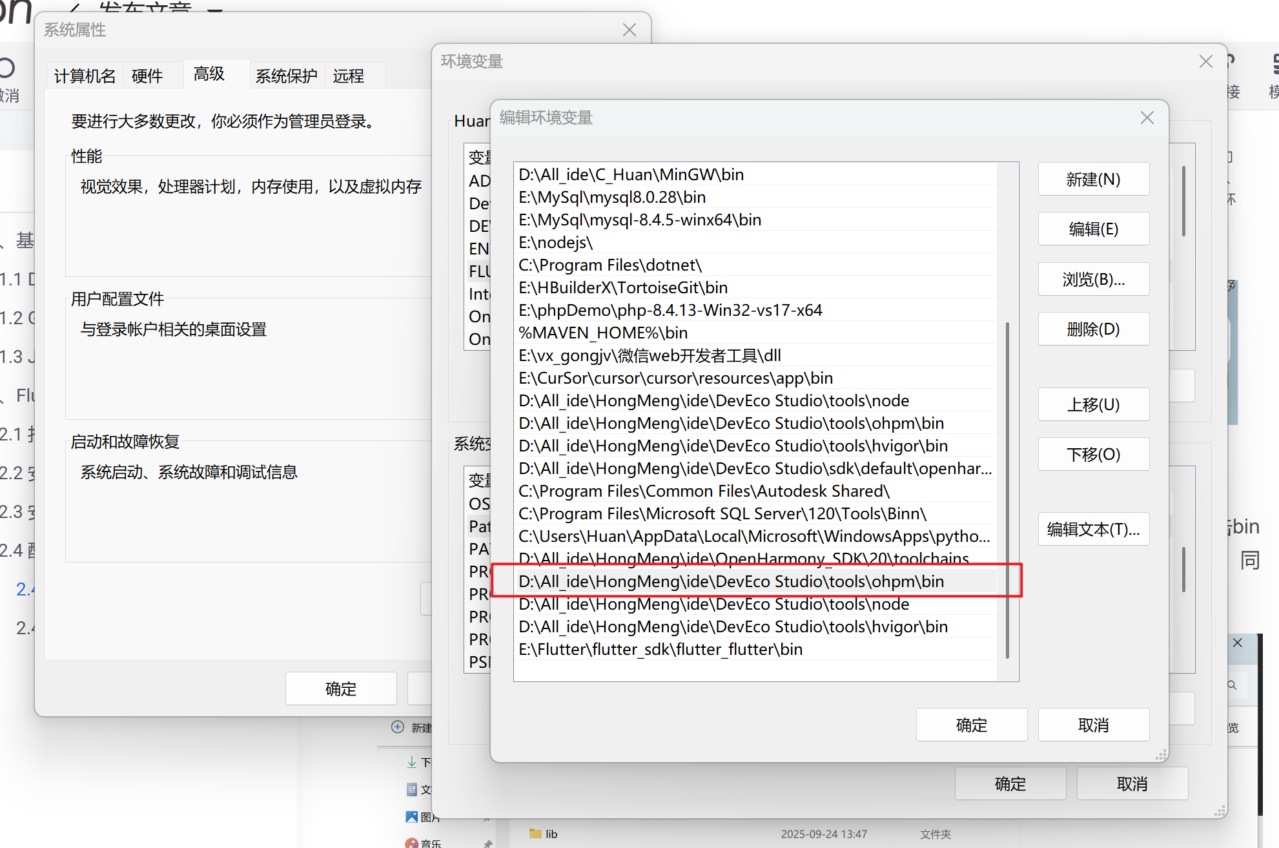Click 浏览(B)... to browse a path
The width and height of the screenshot is (1279, 848).
(1093, 280)
